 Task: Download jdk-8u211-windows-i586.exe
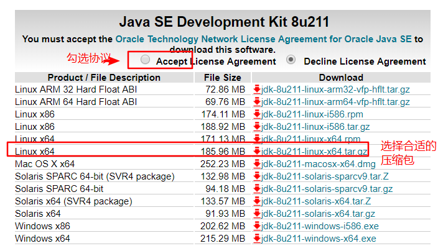320,226
